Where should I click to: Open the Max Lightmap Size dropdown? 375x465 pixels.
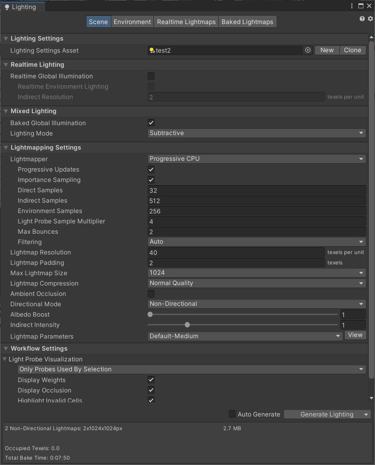256,273
